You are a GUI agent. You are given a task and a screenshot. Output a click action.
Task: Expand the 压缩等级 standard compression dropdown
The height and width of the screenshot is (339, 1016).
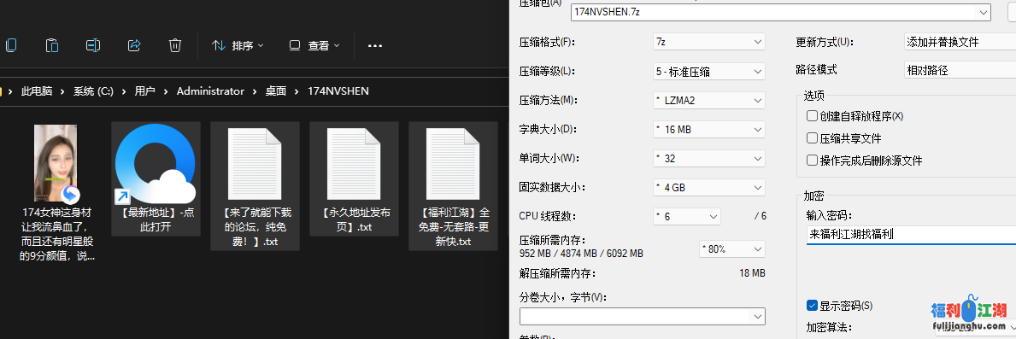[x=709, y=71]
